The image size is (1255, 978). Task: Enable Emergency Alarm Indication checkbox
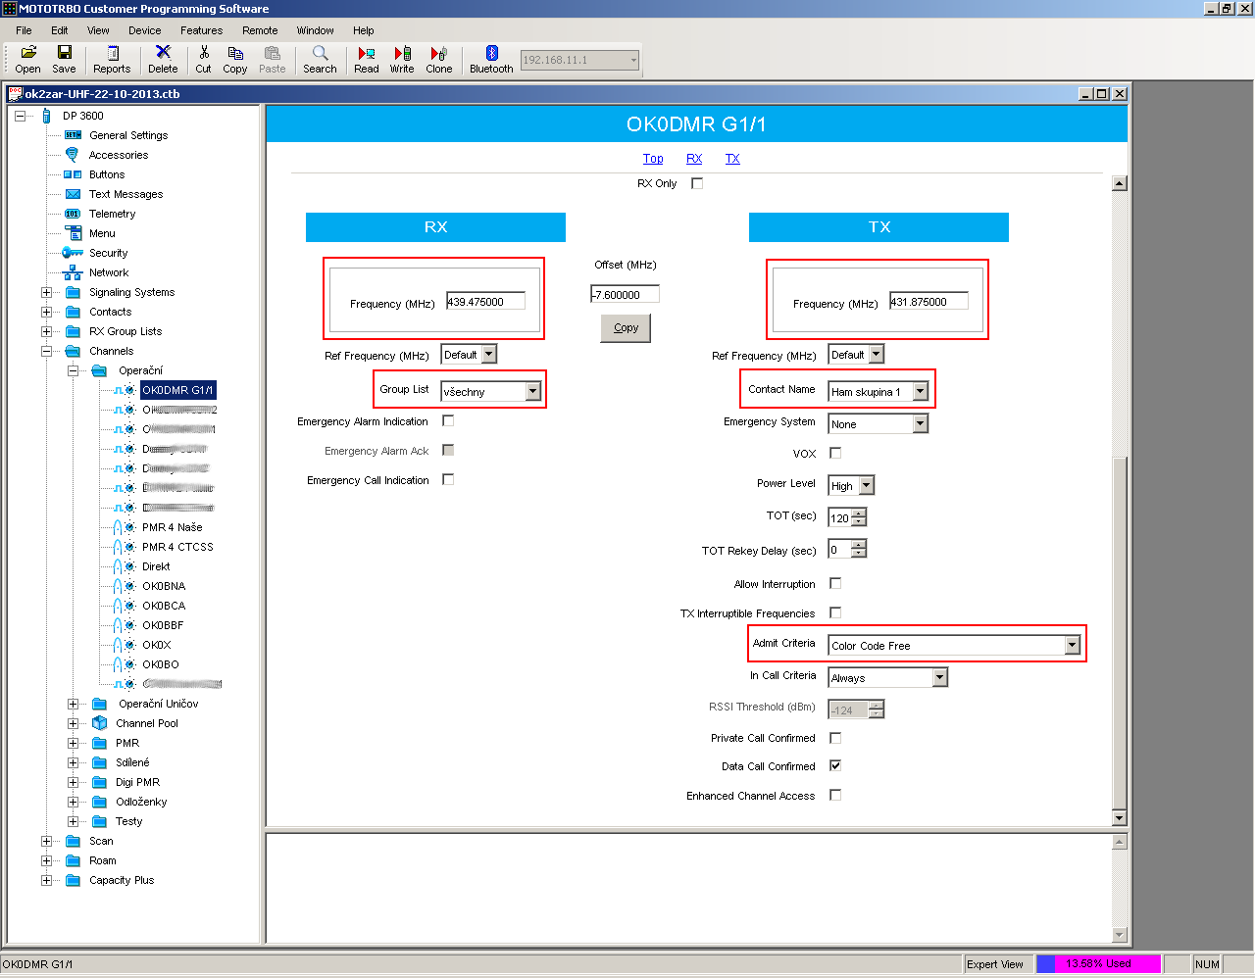(448, 420)
